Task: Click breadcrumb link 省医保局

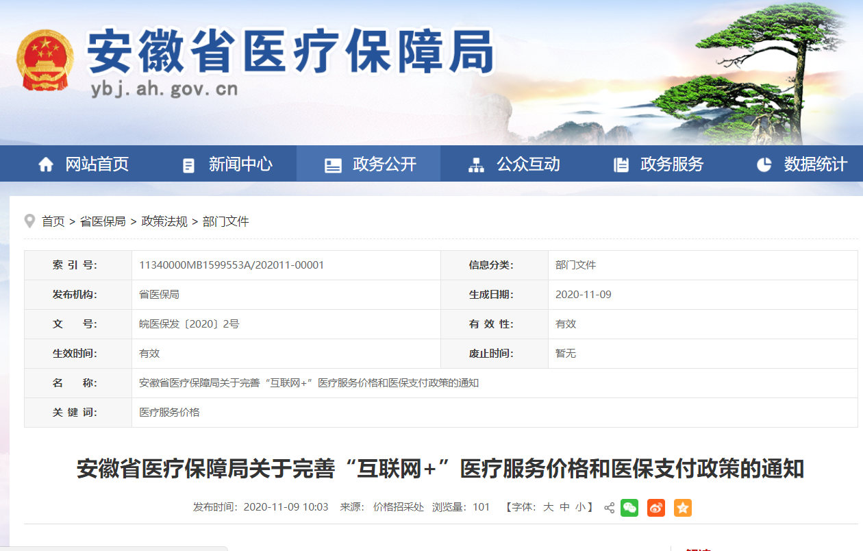Action: [x=103, y=221]
